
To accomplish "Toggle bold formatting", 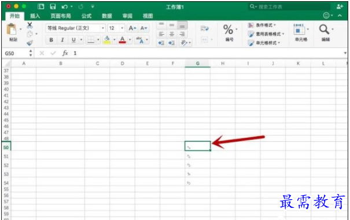I will [x=51, y=40].
